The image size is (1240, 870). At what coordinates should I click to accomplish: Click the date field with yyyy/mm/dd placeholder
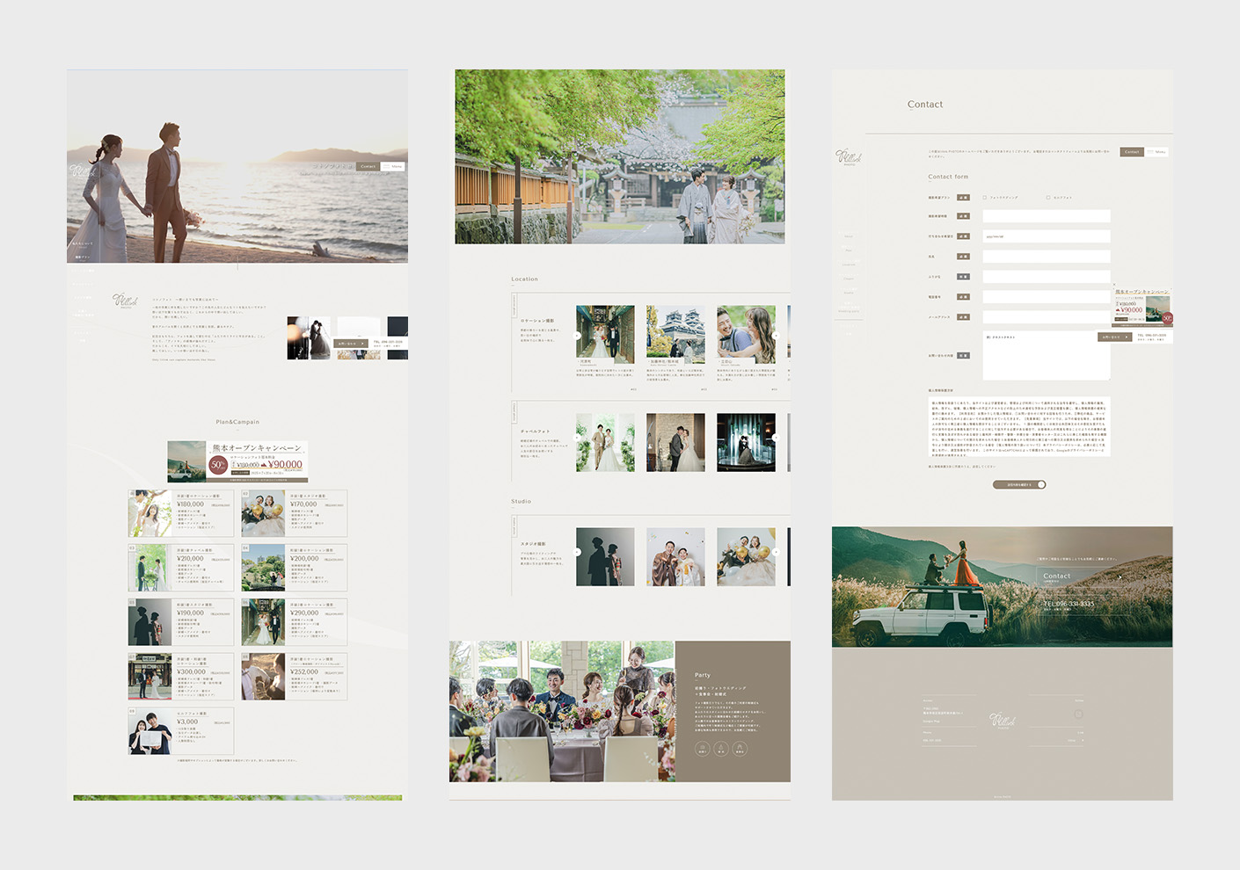[1046, 236]
